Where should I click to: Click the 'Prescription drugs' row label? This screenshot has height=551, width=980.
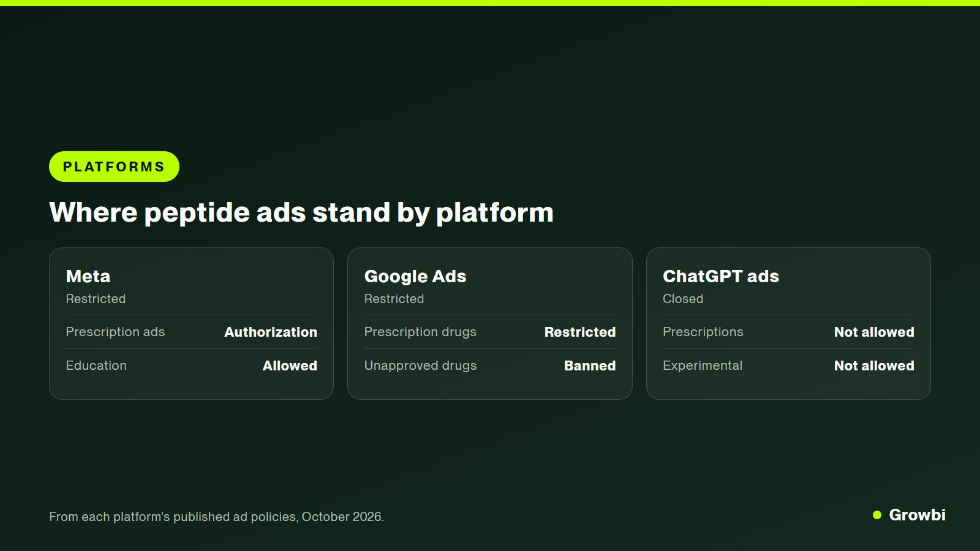tap(420, 332)
